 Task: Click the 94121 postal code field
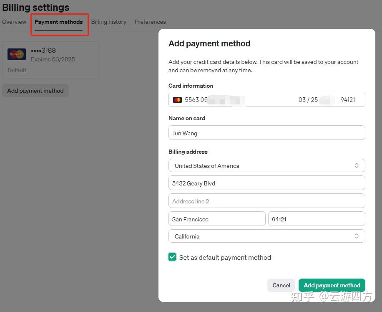click(317, 219)
